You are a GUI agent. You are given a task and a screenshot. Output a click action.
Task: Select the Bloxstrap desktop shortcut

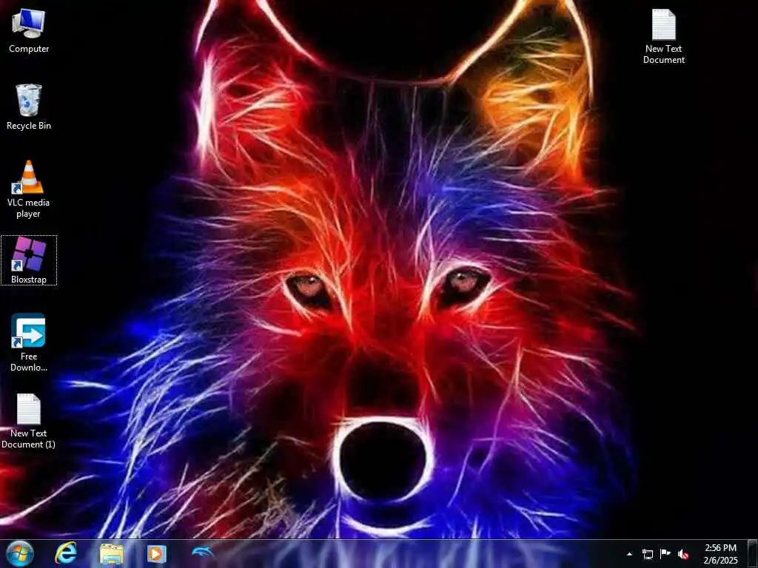(x=29, y=260)
